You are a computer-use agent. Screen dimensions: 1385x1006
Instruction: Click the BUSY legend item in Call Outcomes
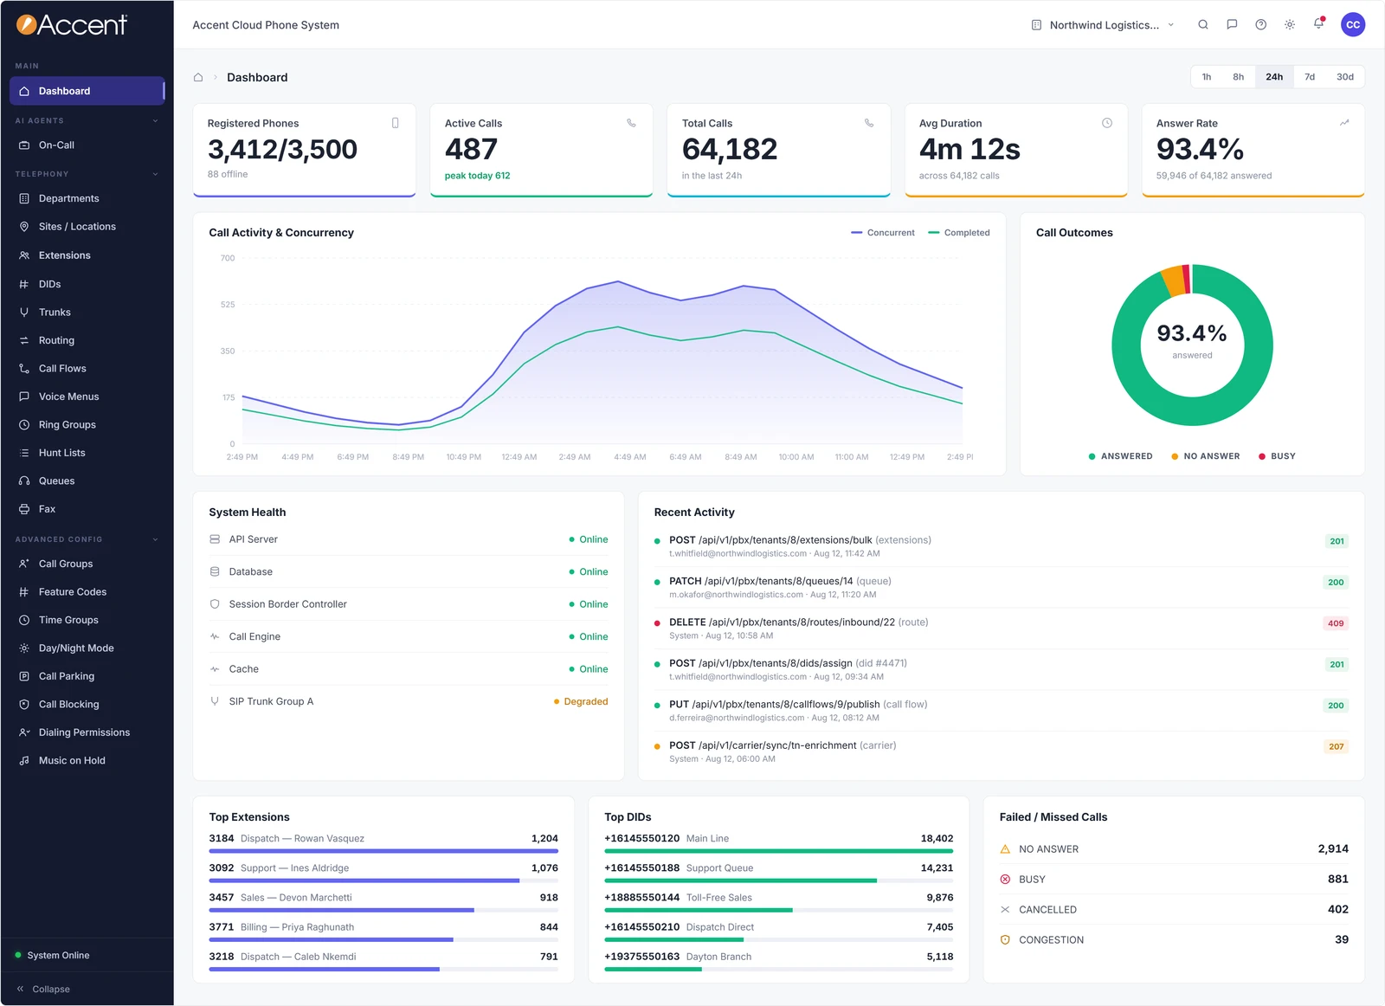pos(1277,456)
